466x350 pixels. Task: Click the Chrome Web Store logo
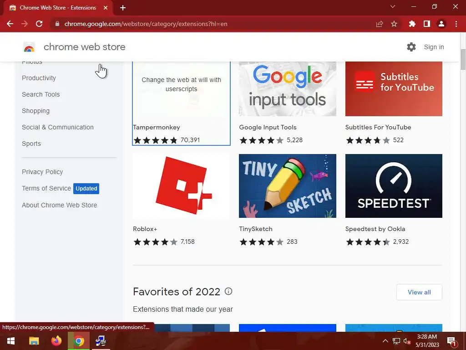[x=29, y=47]
